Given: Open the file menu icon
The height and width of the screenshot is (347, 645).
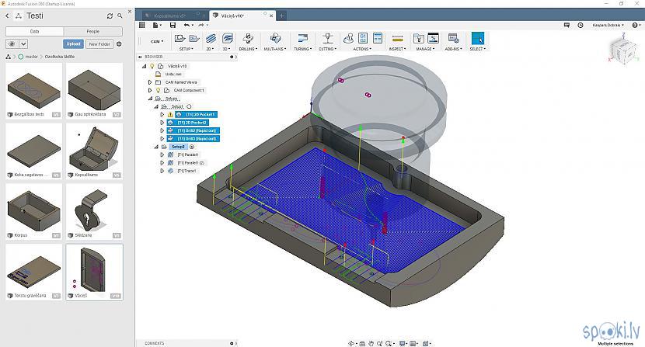Looking at the screenshot, I should (x=156, y=25).
